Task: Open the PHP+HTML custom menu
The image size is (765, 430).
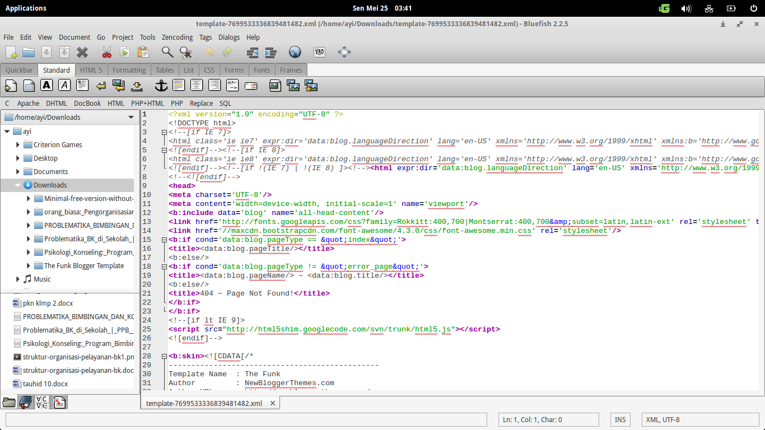Action: click(x=147, y=104)
